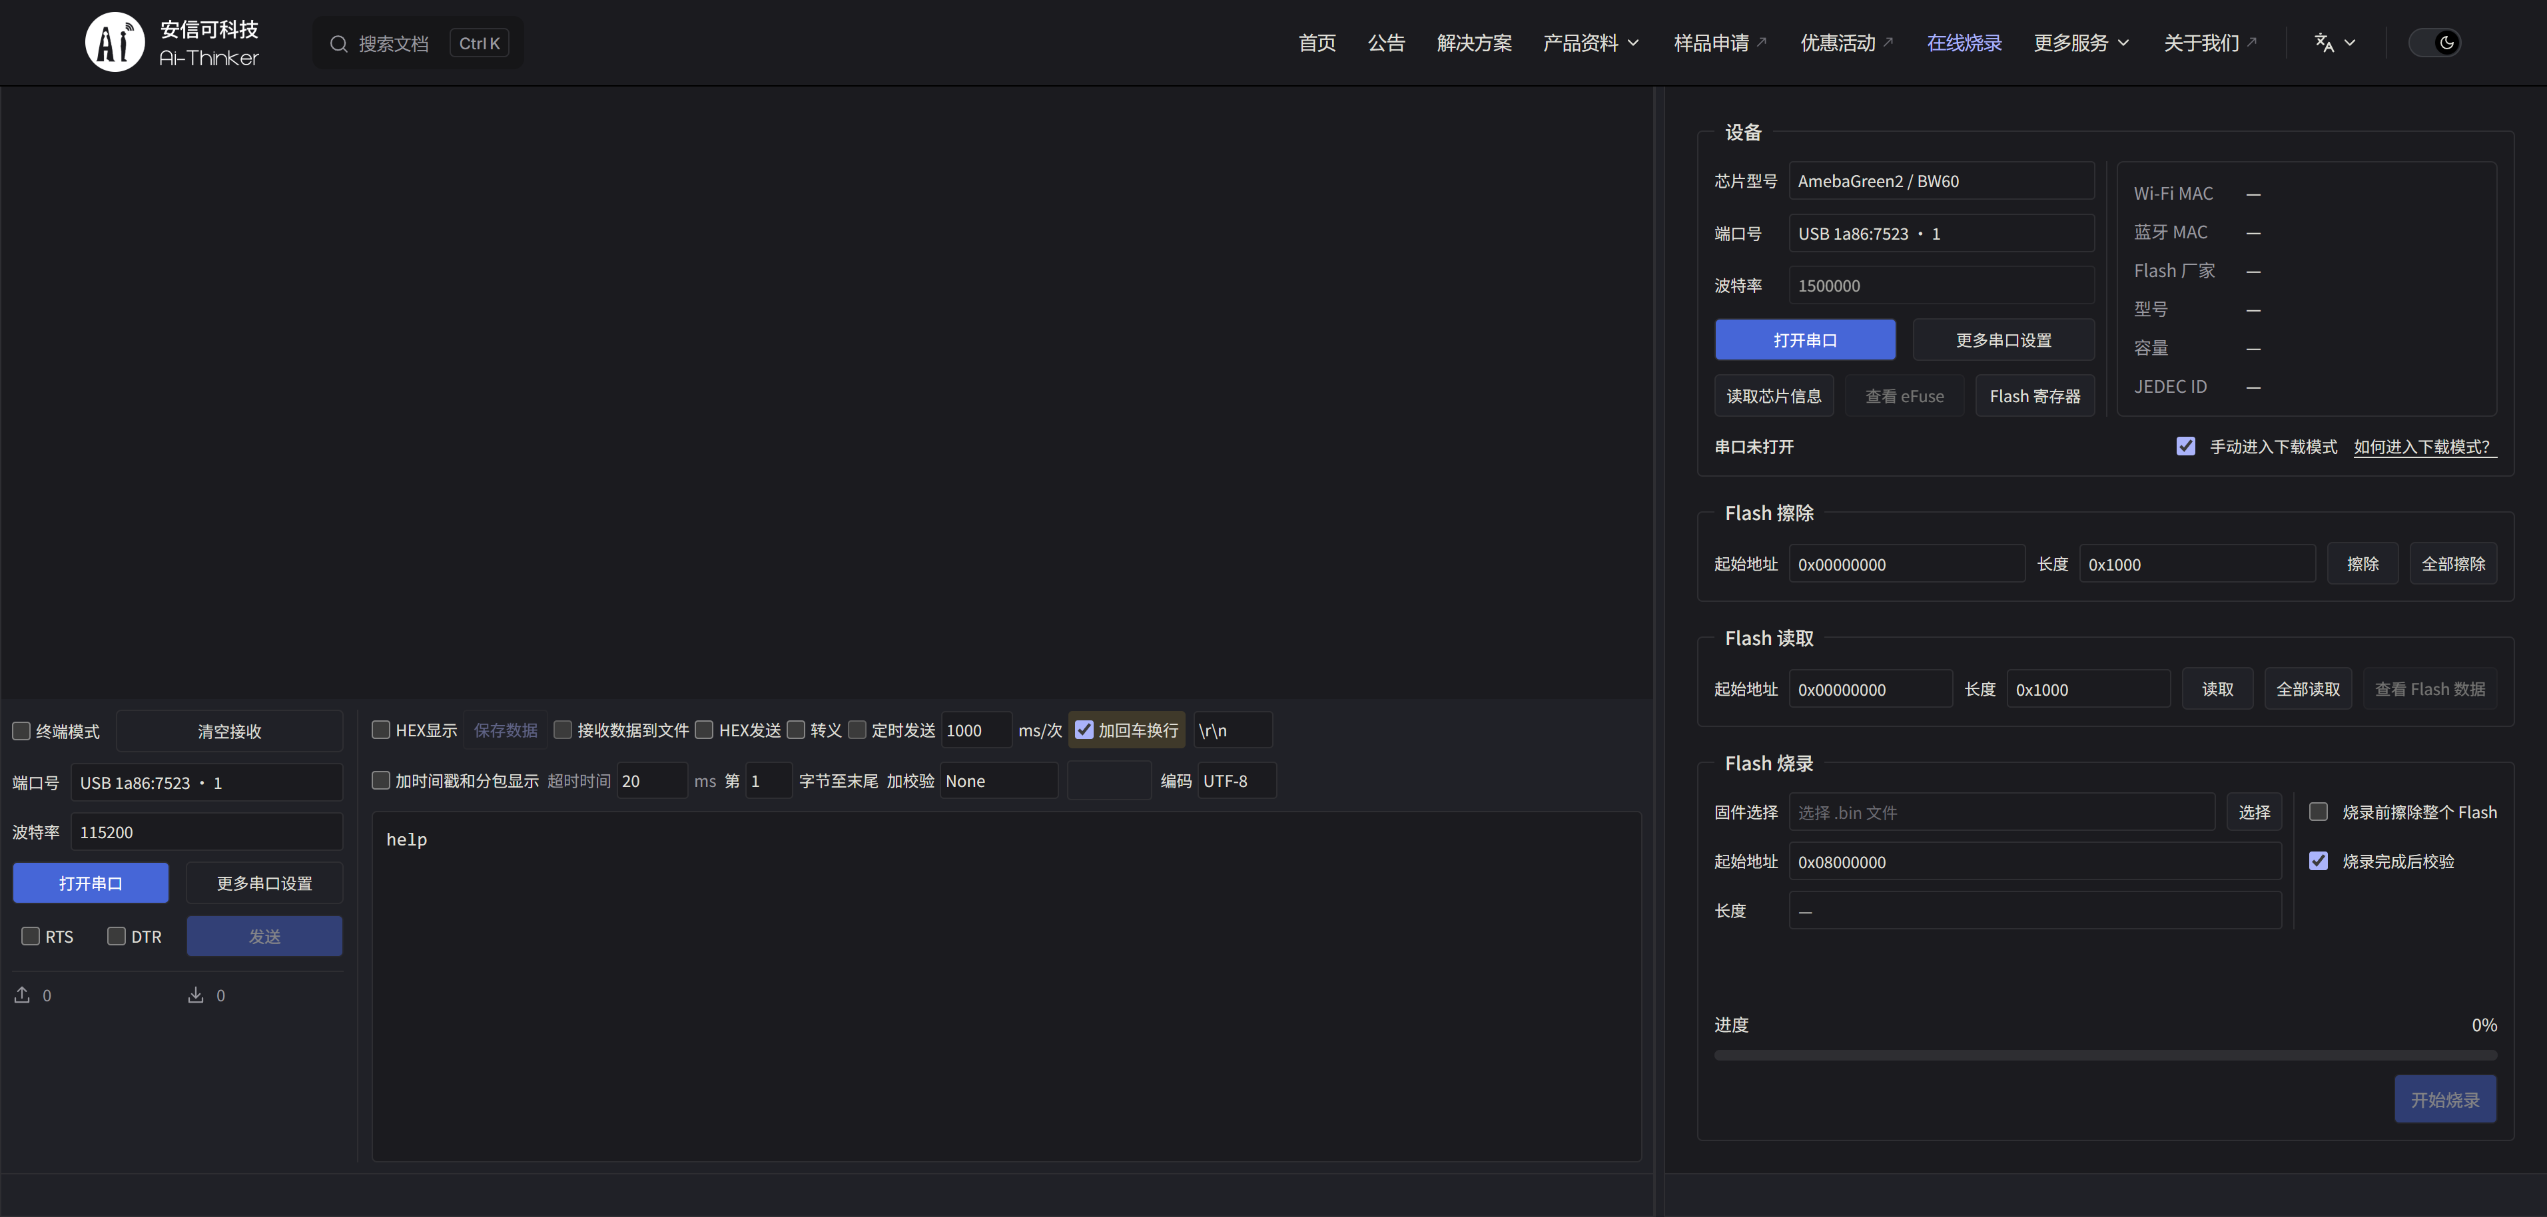Expand the 更多服务 menu
Viewport: 2547px width, 1217px height.
pos(2081,43)
